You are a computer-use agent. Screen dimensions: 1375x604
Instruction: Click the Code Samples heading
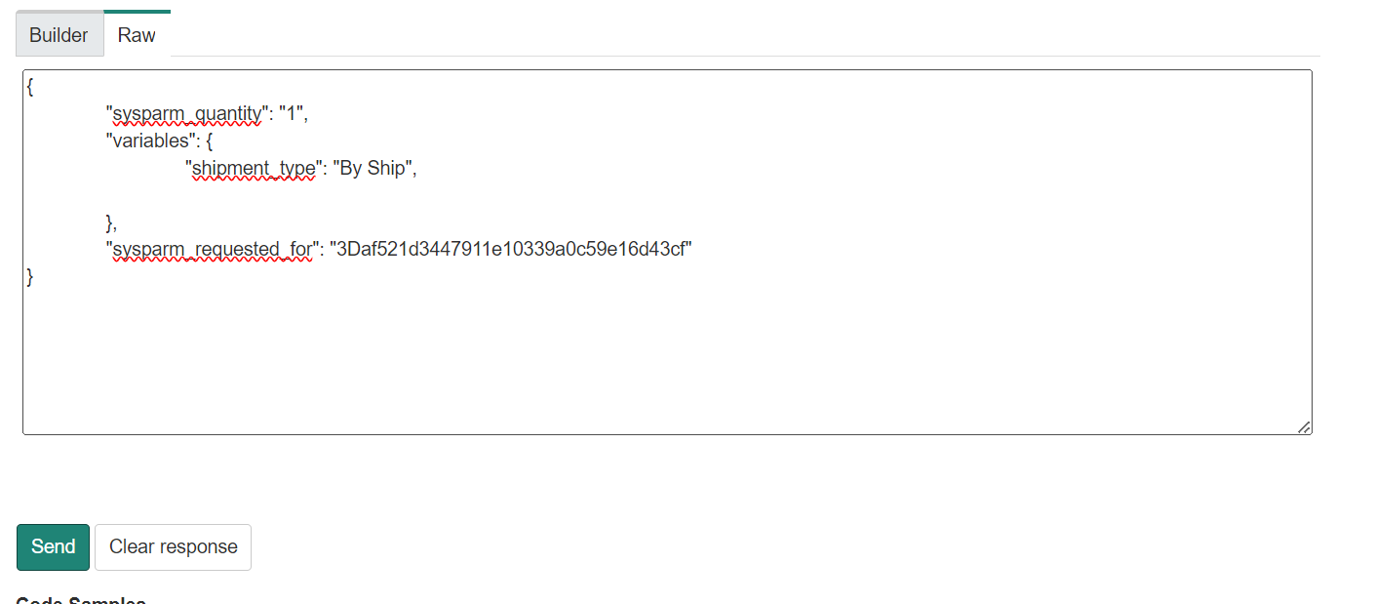tap(81, 600)
